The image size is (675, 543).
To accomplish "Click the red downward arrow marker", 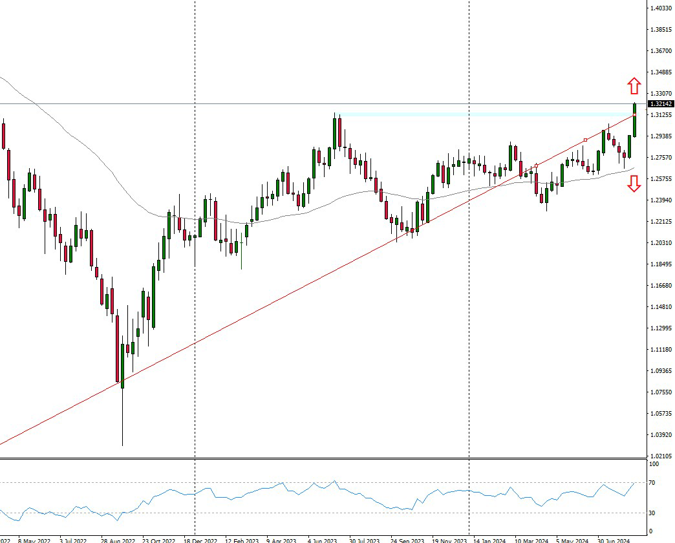I will (x=634, y=184).
